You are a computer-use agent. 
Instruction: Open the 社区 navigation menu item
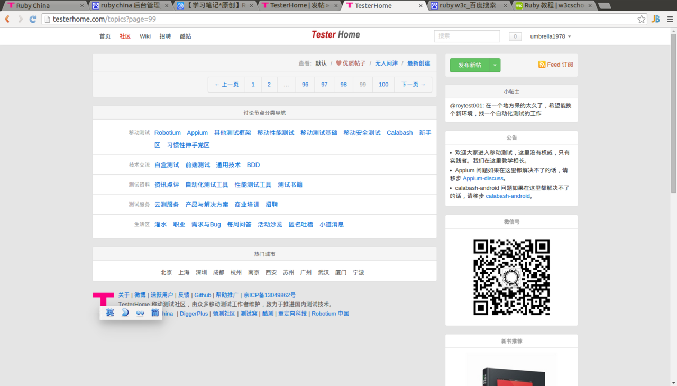tap(125, 36)
